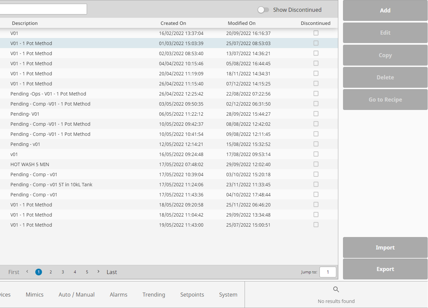Click the Add button
Screen dimensions: 428x308
[x=385, y=10]
